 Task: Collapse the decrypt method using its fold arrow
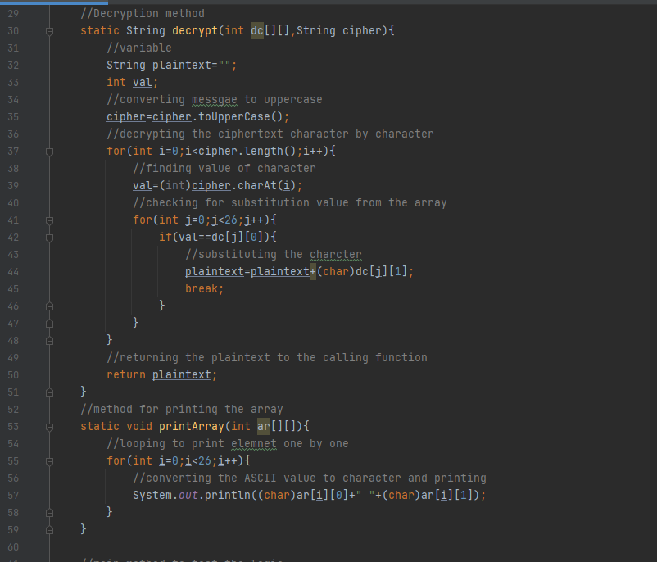49,30
